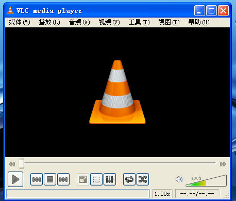
Task: Click the empty status message field
Action: click(78, 194)
